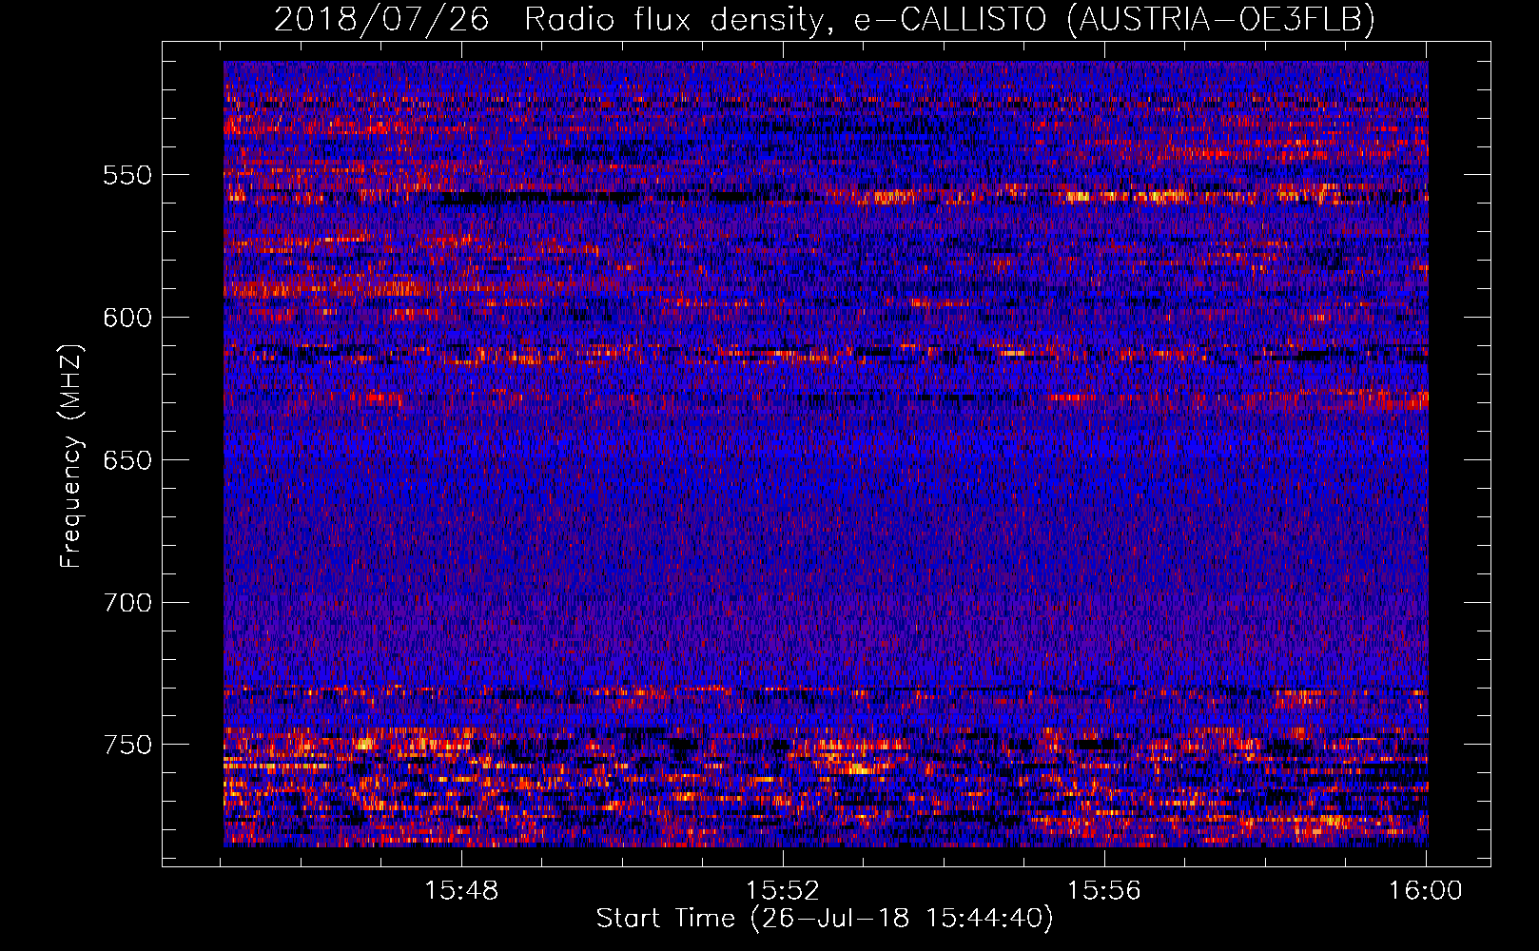Click the 15:56 time tick label
1539x951 pixels.
click(x=1103, y=891)
